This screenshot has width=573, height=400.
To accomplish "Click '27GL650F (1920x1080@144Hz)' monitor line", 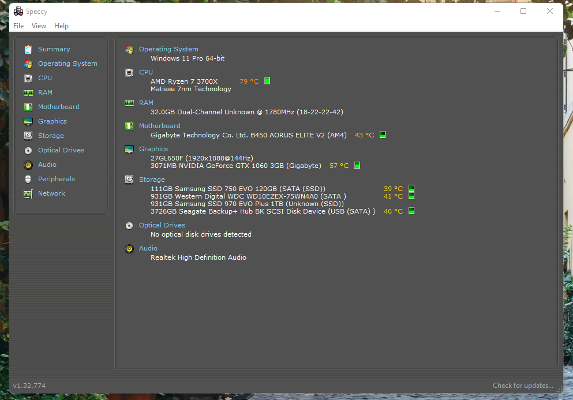I will coord(202,158).
